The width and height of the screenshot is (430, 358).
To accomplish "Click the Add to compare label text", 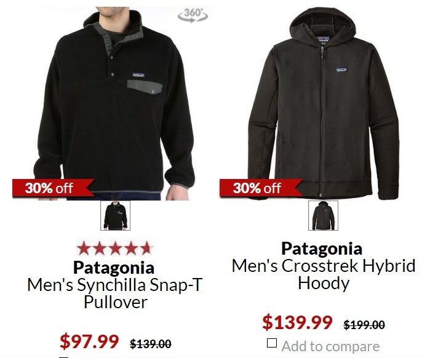I will pyautogui.click(x=330, y=346).
